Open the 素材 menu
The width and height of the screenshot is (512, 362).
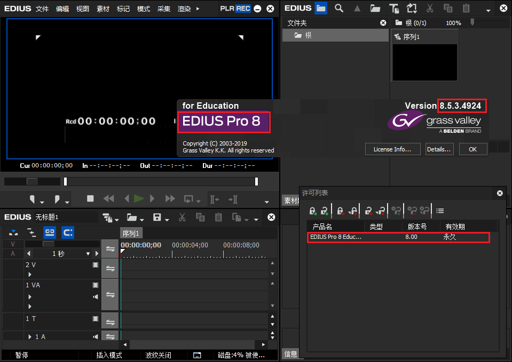103,9
